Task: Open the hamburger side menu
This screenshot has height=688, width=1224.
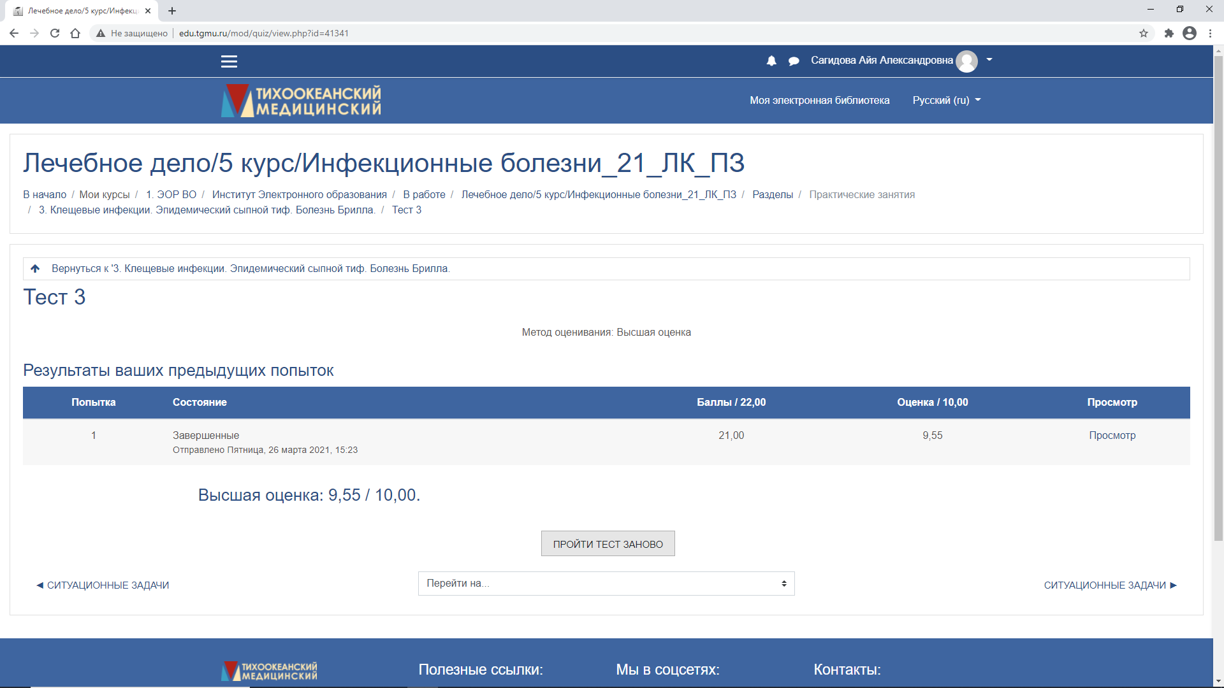Action: pyautogui.click(x=229, y=61)
